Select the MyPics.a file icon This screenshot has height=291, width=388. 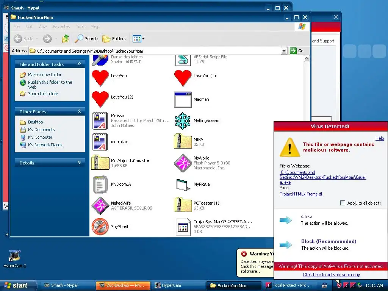(183, 185)
